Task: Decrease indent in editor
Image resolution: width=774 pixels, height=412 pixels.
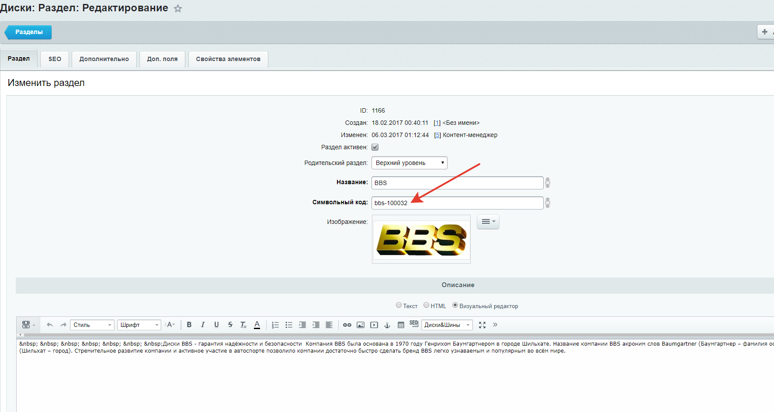Action: [x=316, y=325]
